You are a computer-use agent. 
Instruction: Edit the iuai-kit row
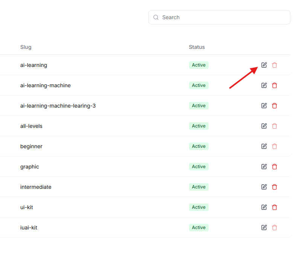click(x=264, y=228)
